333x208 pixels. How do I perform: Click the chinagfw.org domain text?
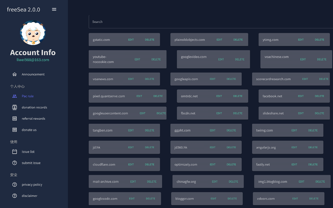(x=186, y=182)
